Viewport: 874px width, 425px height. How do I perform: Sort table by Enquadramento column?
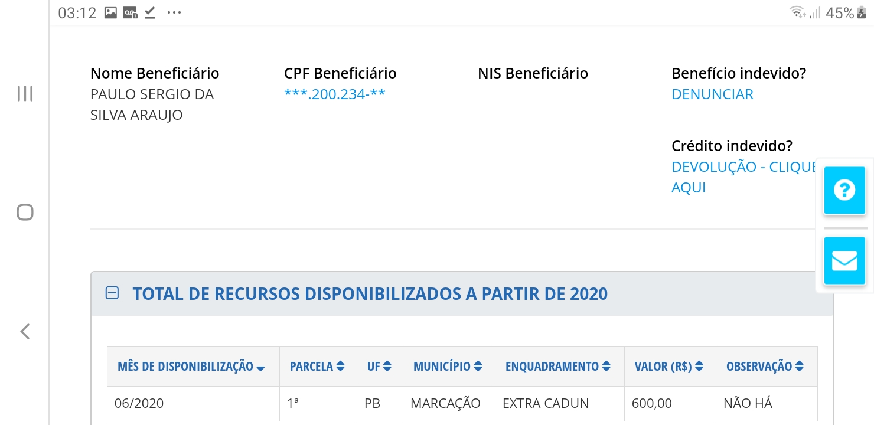pyautogui.click(x=557, y=367)
